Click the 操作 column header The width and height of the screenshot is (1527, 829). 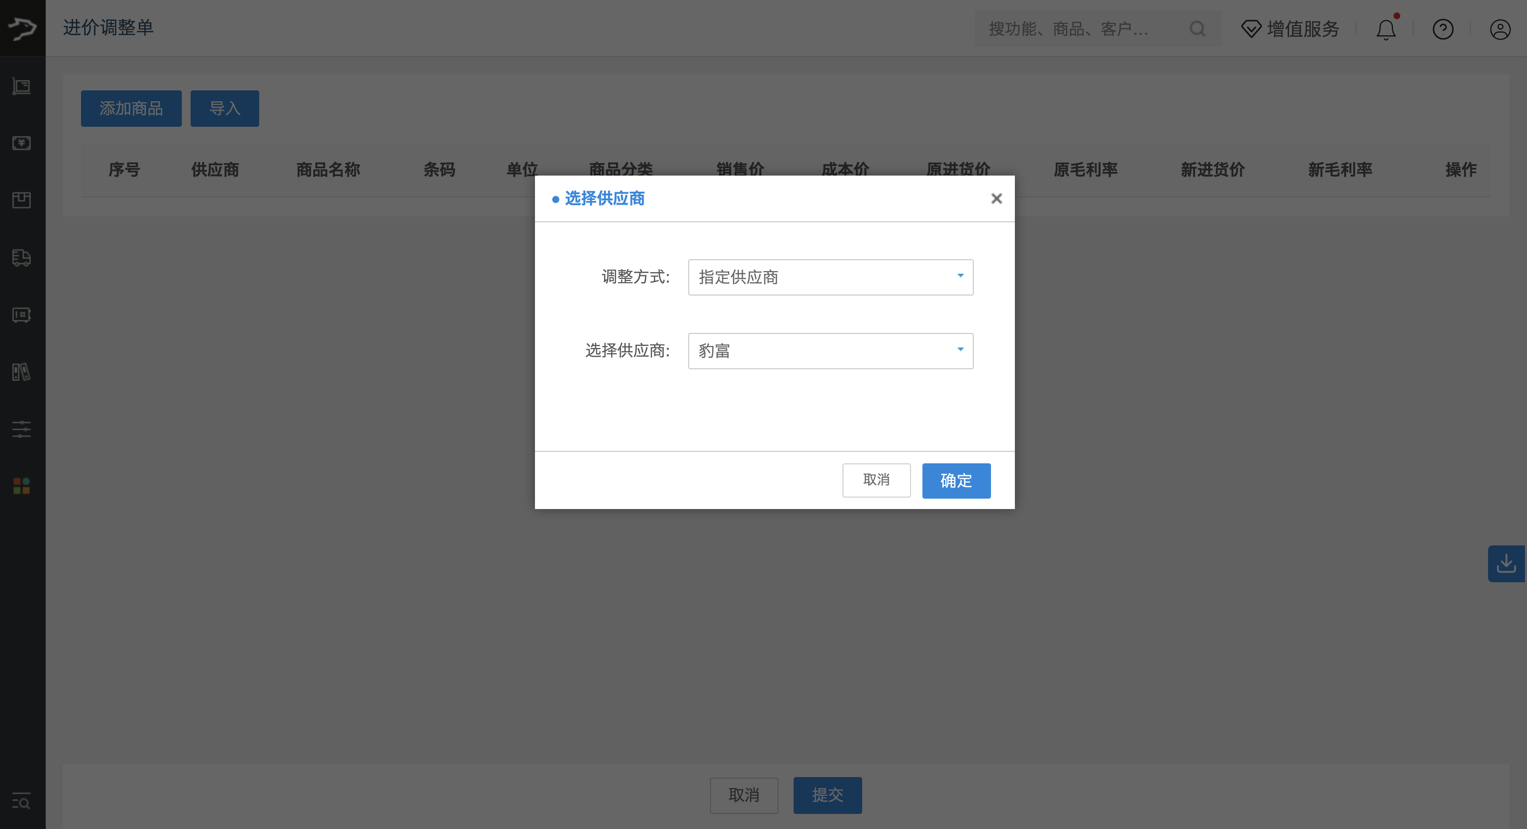(x=1461, y=170)
